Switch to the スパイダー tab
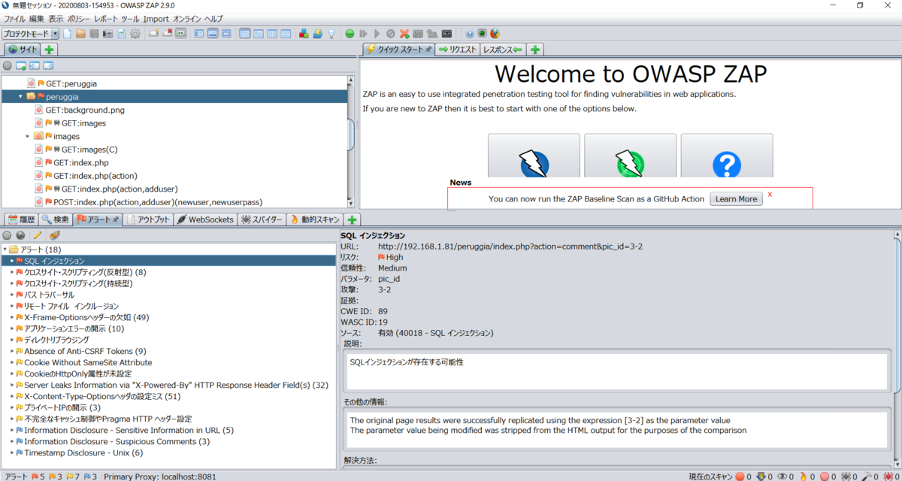The image size is (902, 481). (x=261, y=219)
